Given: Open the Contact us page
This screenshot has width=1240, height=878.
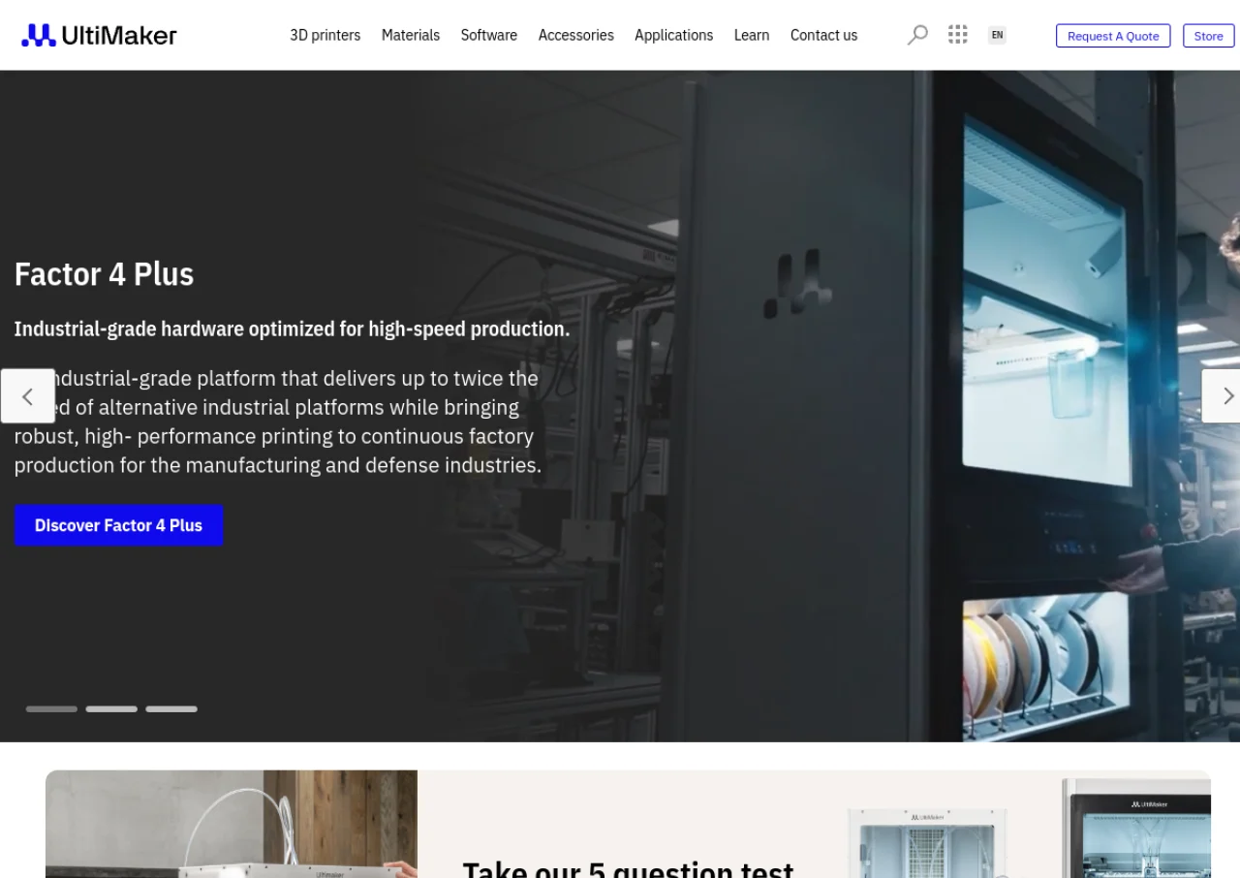Looking at the screenshot, I should (x=824, y=35).
